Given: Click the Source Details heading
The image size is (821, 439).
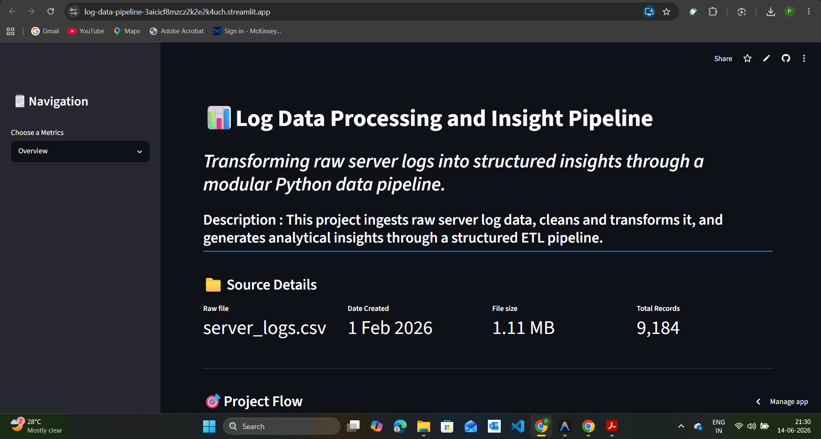Looking at the screenshot, I should coord(272,285).
